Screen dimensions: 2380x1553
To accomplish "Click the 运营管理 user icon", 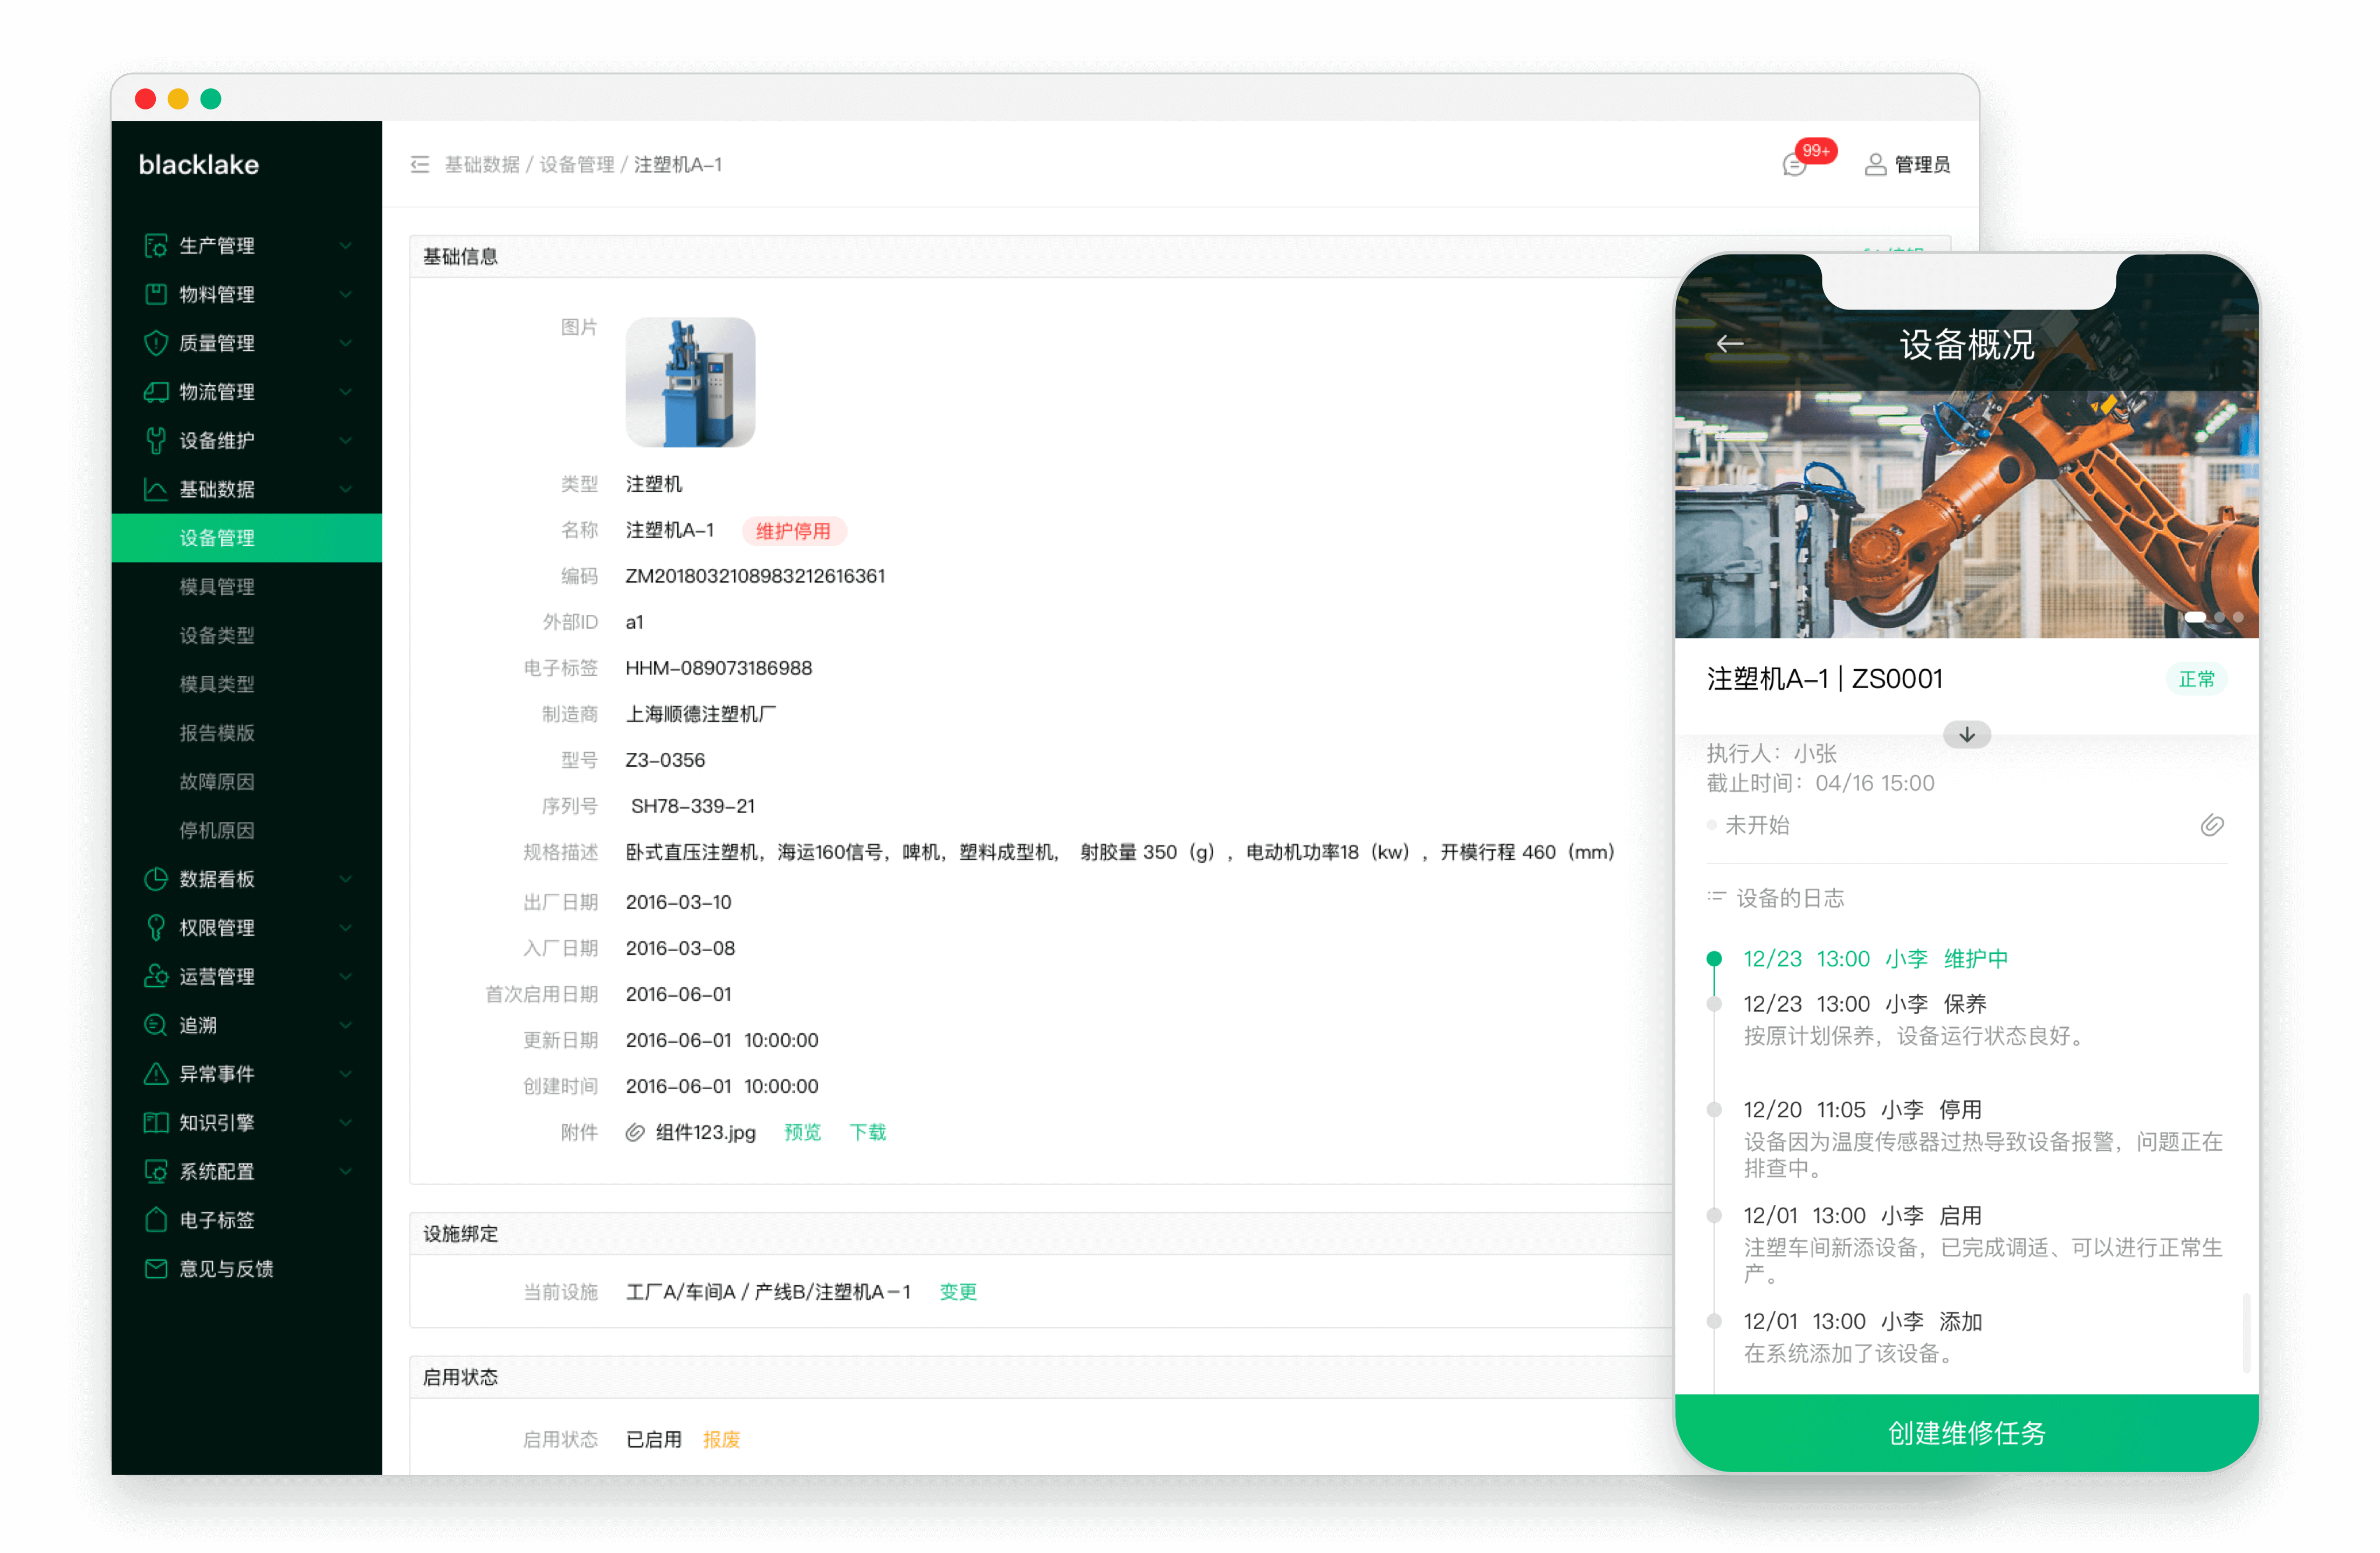I will [x=156, y=977].
